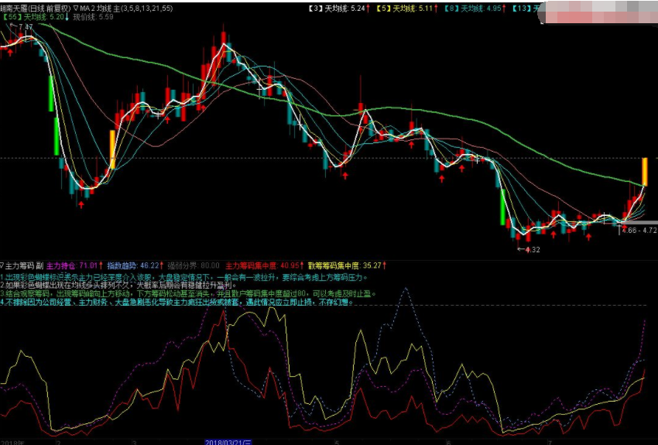Screen dimensions: 658x445
Task: Click note line 3 starting 结合观察筹码
Action: [188, 293]
